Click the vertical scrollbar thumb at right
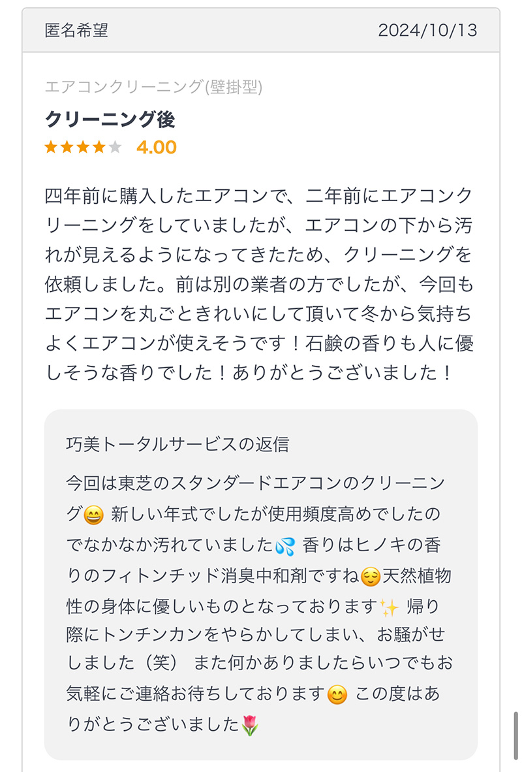 515,740
